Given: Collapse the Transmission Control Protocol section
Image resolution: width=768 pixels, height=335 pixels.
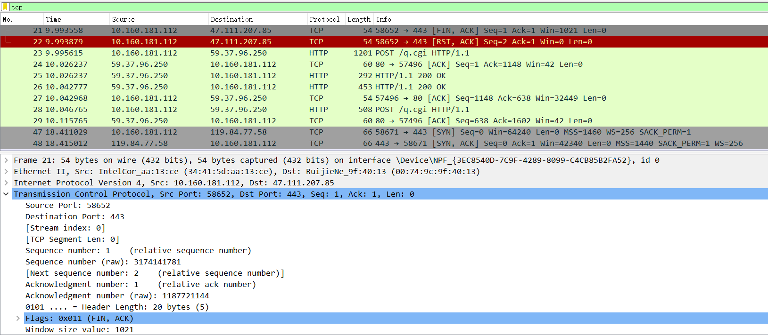Looking at the screenshot, I should 6,194.
